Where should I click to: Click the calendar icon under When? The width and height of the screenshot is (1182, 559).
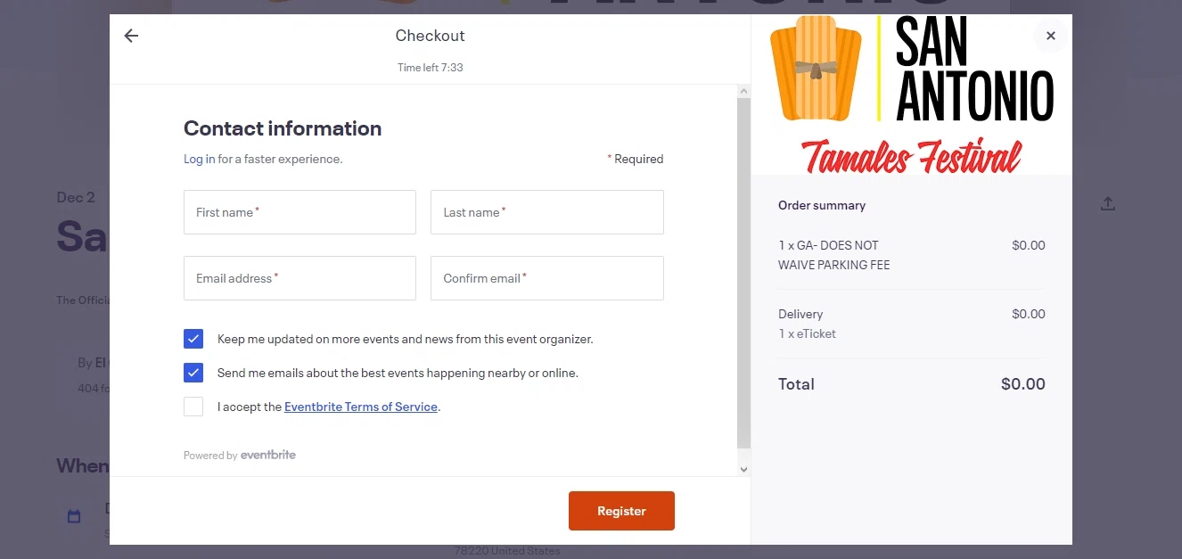(x=74, y=516)
